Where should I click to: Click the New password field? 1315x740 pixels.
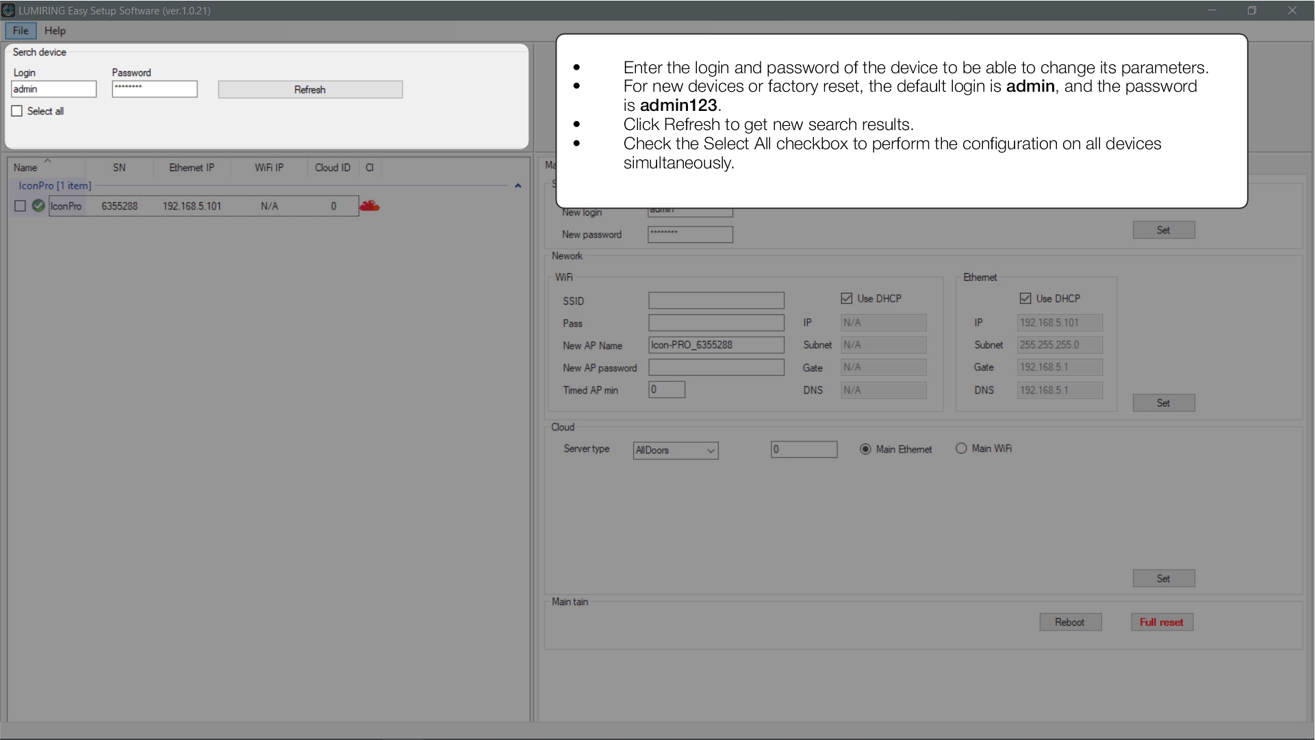tap(690, 234)
